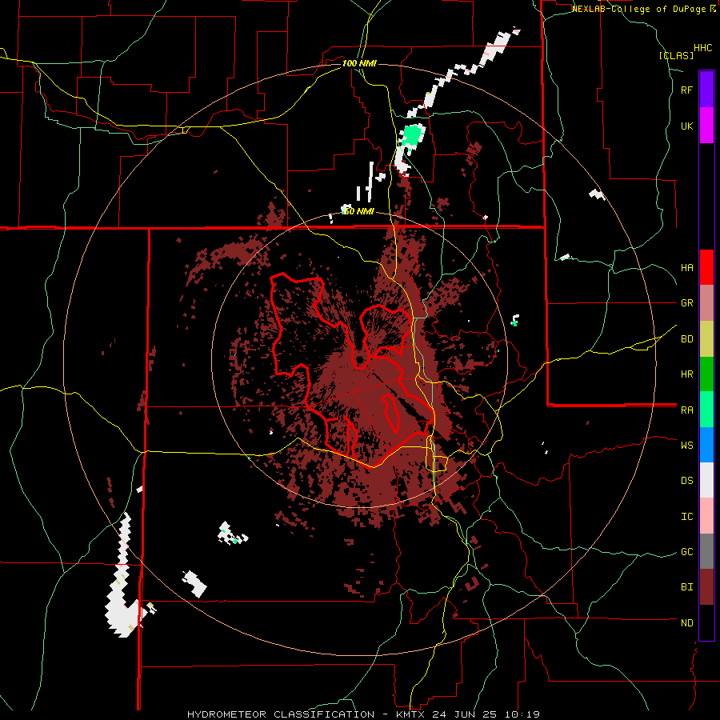Click the GC gray legend swatch
The height and width of the screenshot is (720, 720).
pos(706,551)
